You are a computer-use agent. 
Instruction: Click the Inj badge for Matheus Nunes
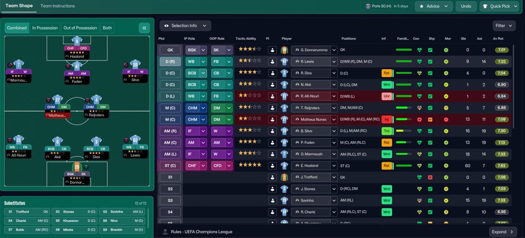[386, 120]
